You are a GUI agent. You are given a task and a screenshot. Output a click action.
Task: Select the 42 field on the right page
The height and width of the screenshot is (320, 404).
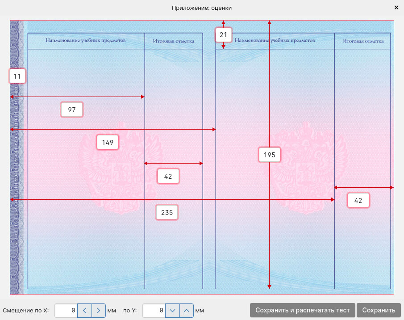pyautogui.click(x=358, y=201)
